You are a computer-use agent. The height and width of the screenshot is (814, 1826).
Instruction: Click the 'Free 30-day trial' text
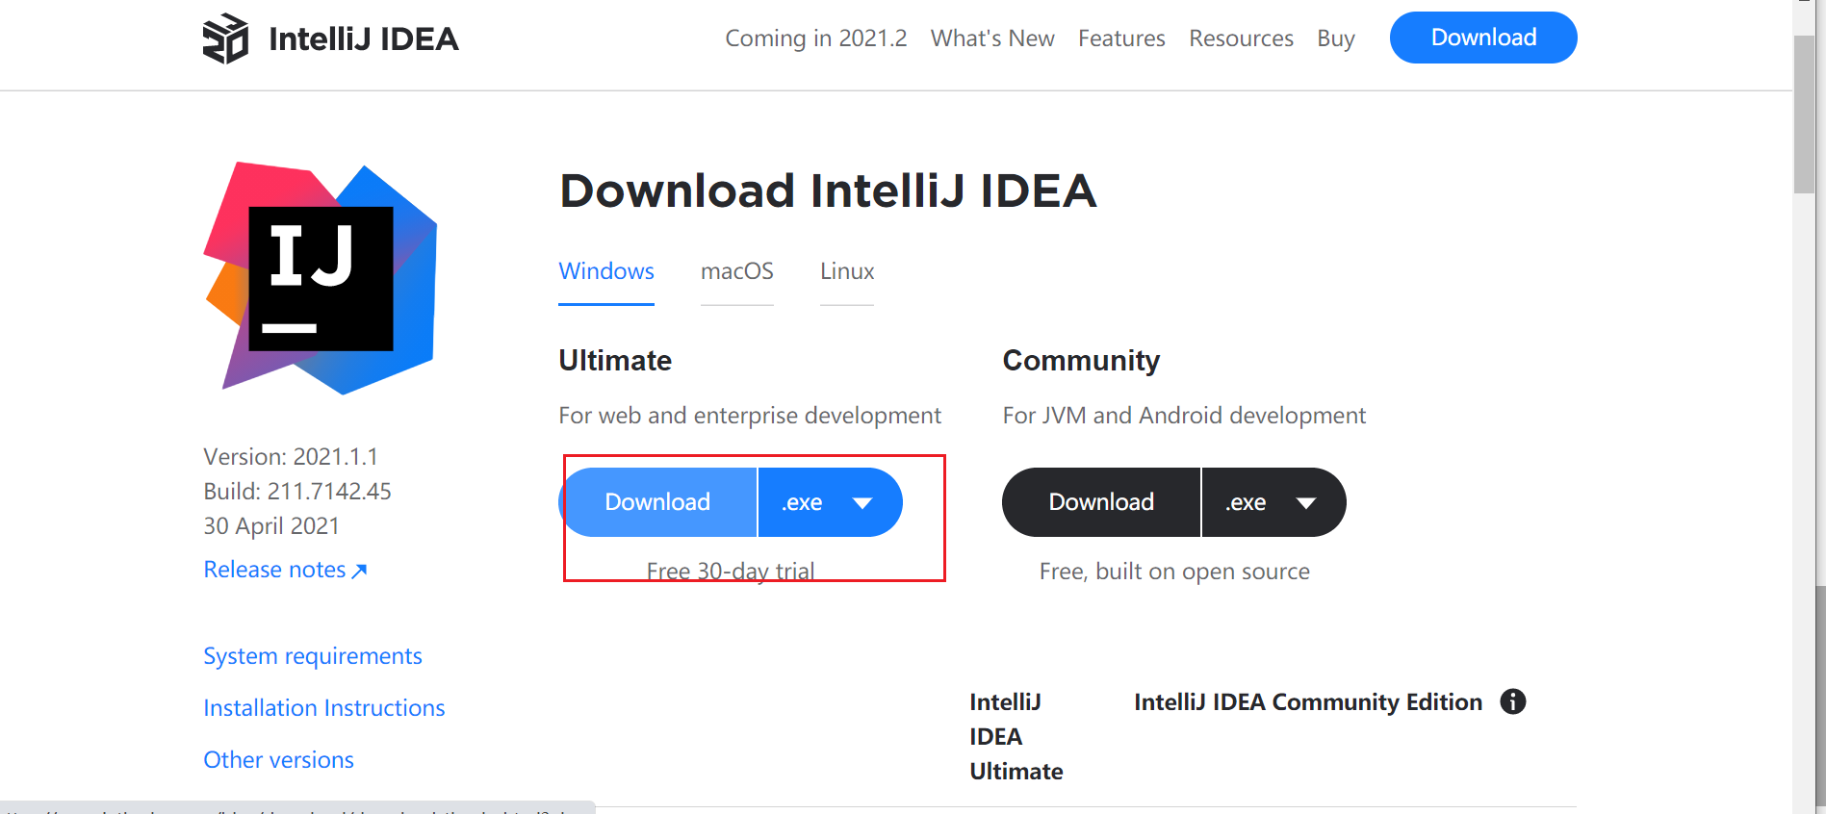coord(731,572)
